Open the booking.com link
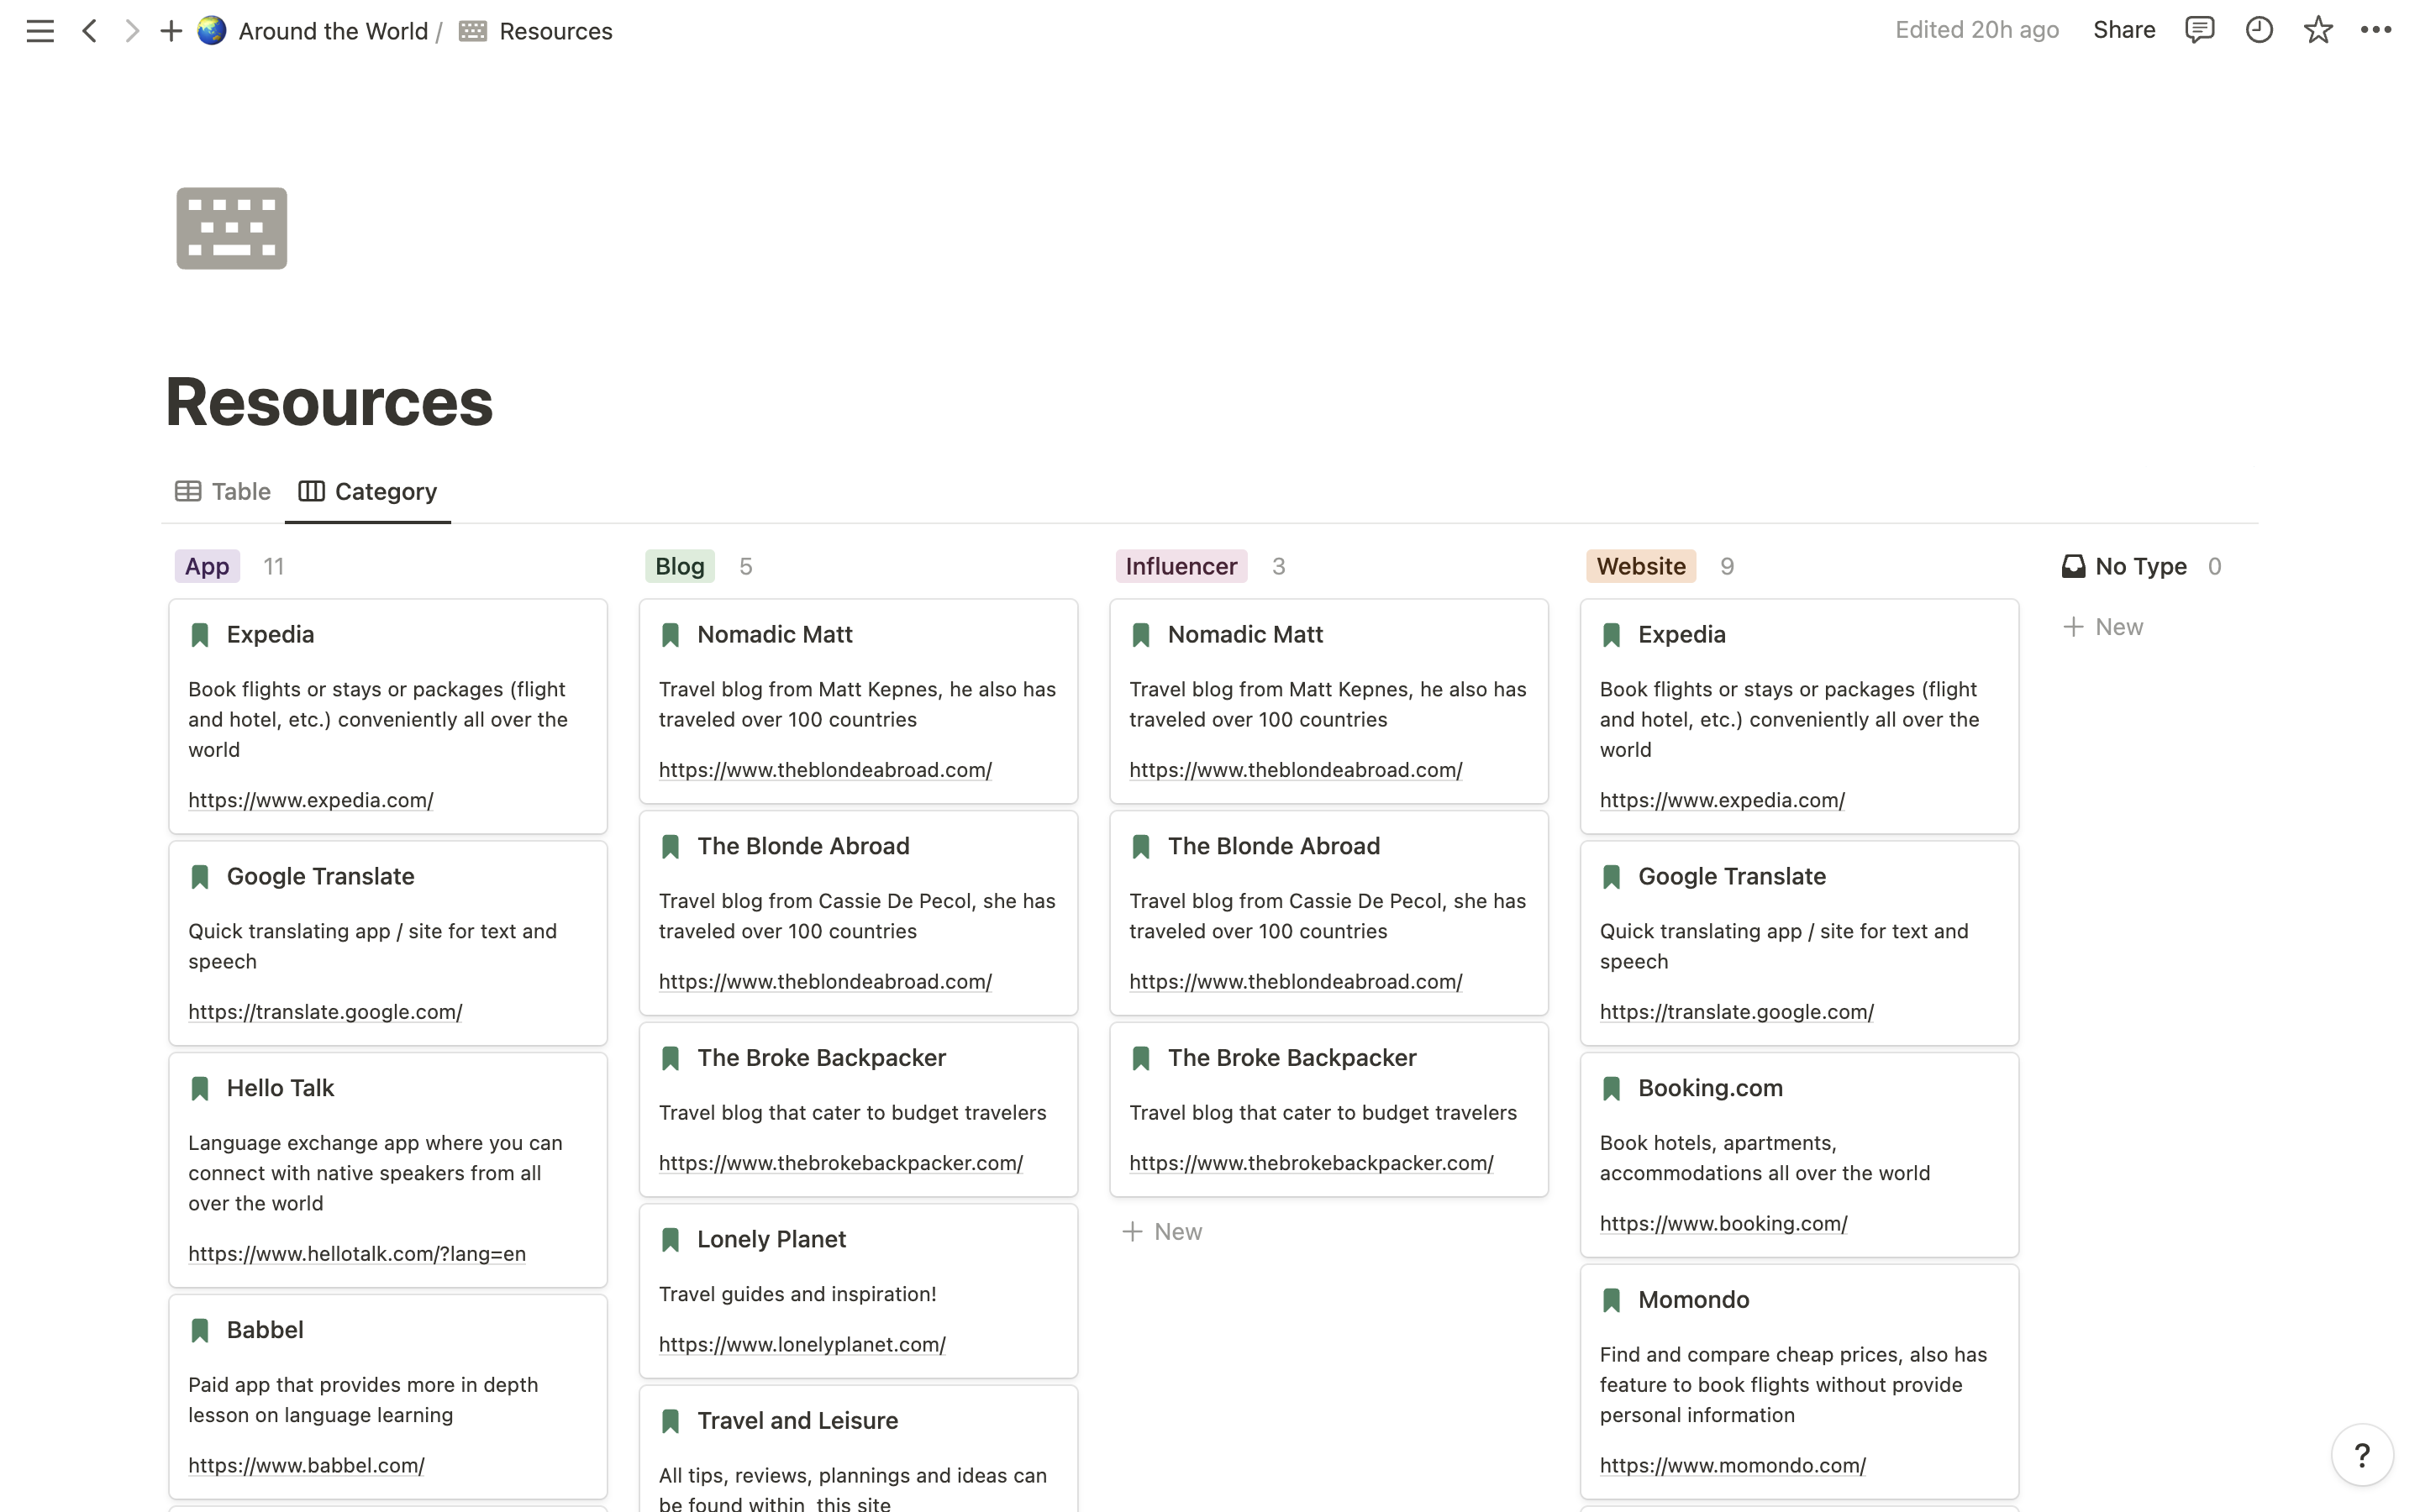Image resolution: width=2420 pixels, height=1512 pixels. click(x=1723, y=1223)
